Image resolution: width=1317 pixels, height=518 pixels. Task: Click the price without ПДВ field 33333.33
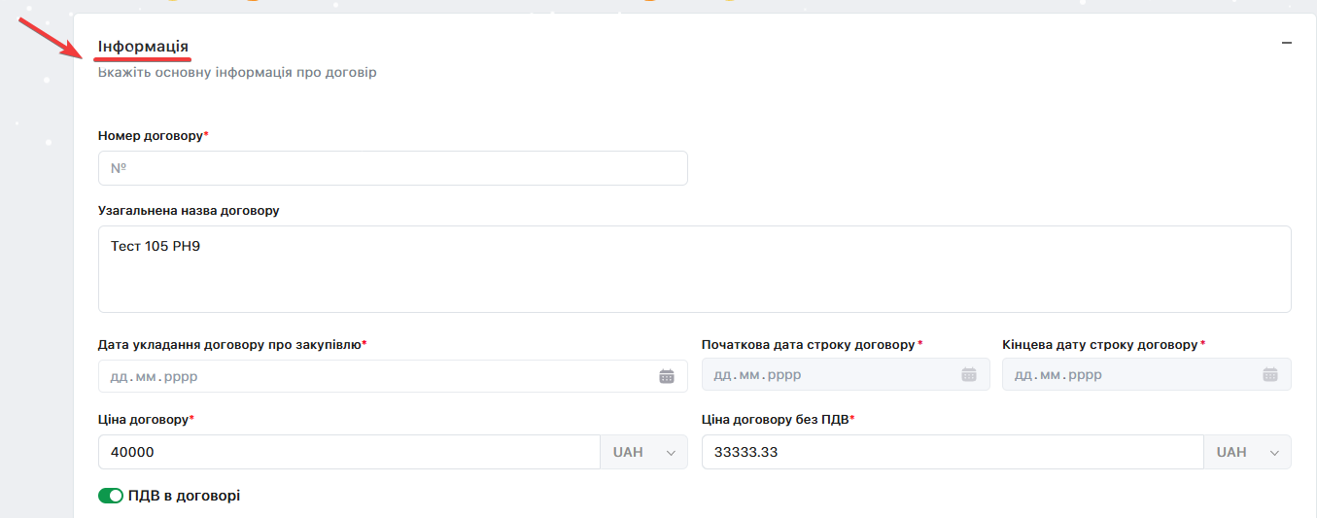tap(952, 452)
